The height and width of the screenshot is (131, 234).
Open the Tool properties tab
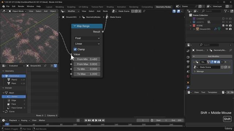[x=188, y=51]
